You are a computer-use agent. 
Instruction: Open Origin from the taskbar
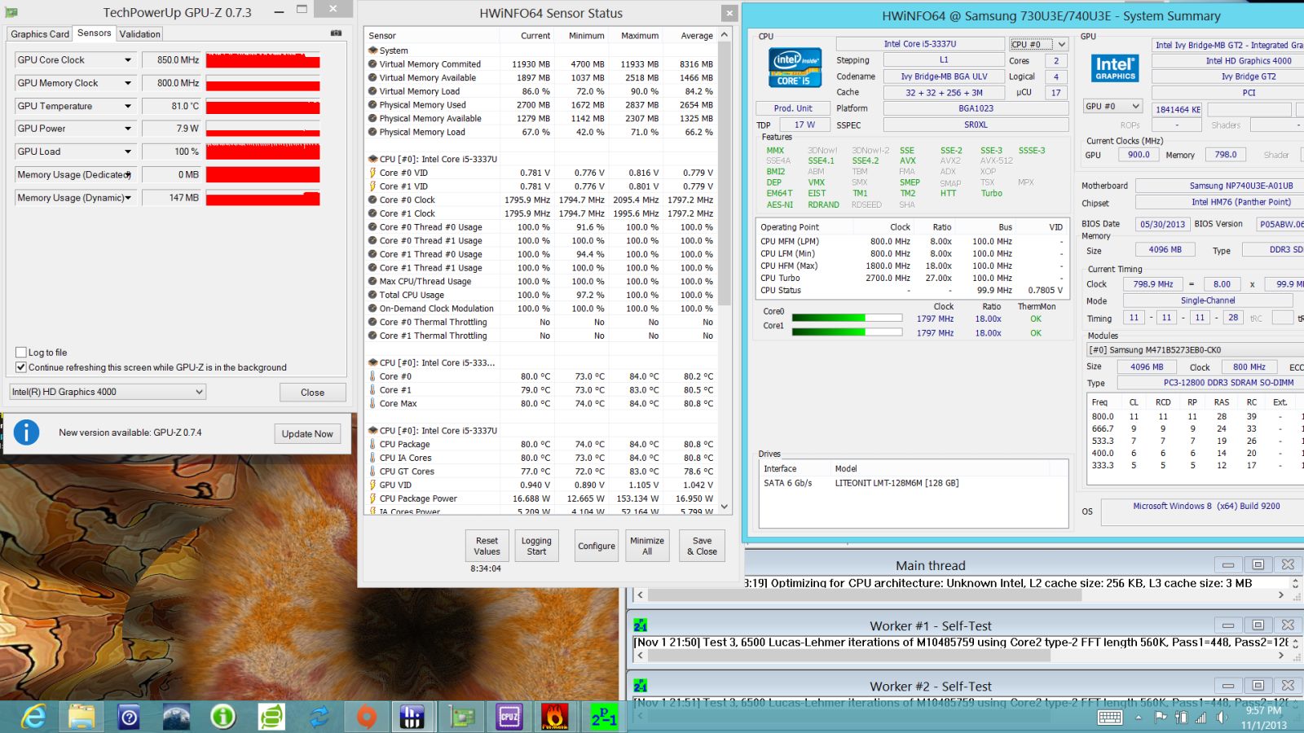367,717
